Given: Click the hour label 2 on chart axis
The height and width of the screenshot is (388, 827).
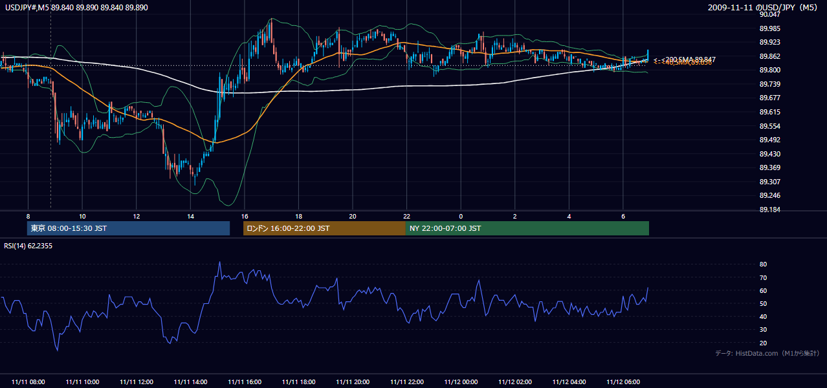Looking at the screenshot, I should click(x=514, y=216).
